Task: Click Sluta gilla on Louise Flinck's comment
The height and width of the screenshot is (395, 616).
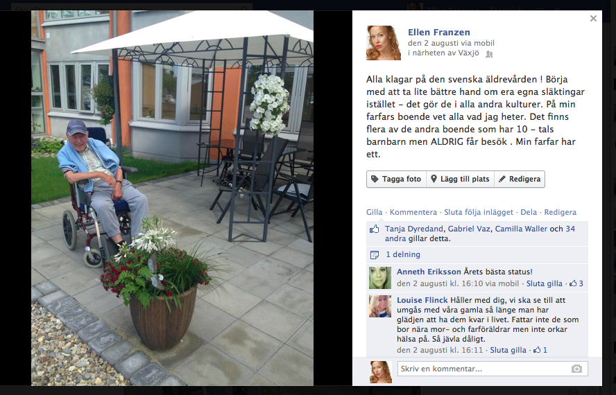Action: pos(508,350)
